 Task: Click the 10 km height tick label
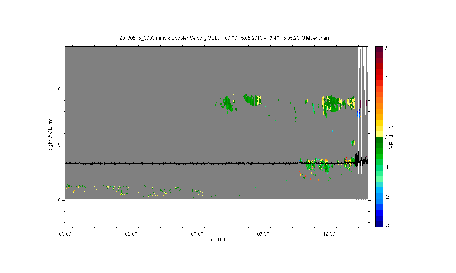click(x=58, y=89)
